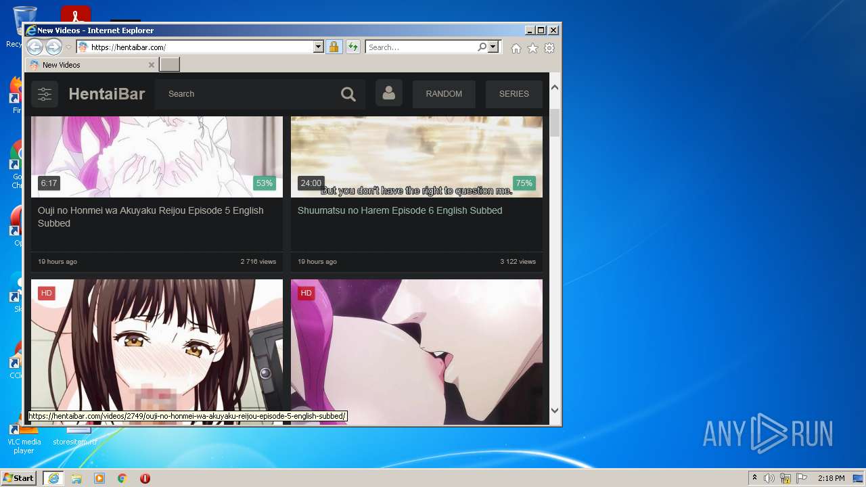Go to the IE Home page icon
This screenshot has height=487, width=866.
[x=516, y=48]
